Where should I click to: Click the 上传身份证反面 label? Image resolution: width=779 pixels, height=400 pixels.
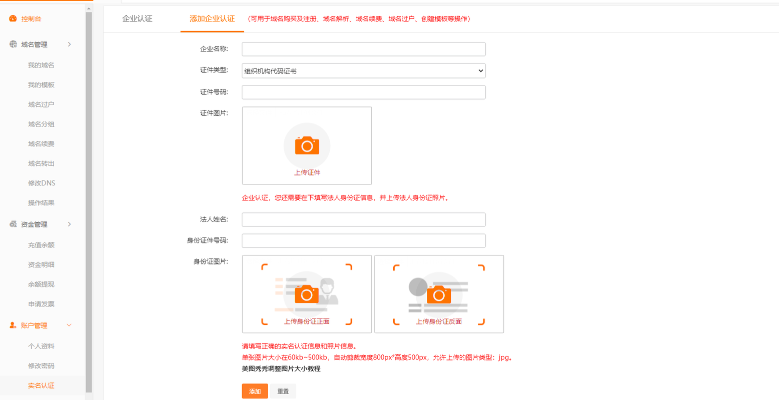[x=439, y=321]
